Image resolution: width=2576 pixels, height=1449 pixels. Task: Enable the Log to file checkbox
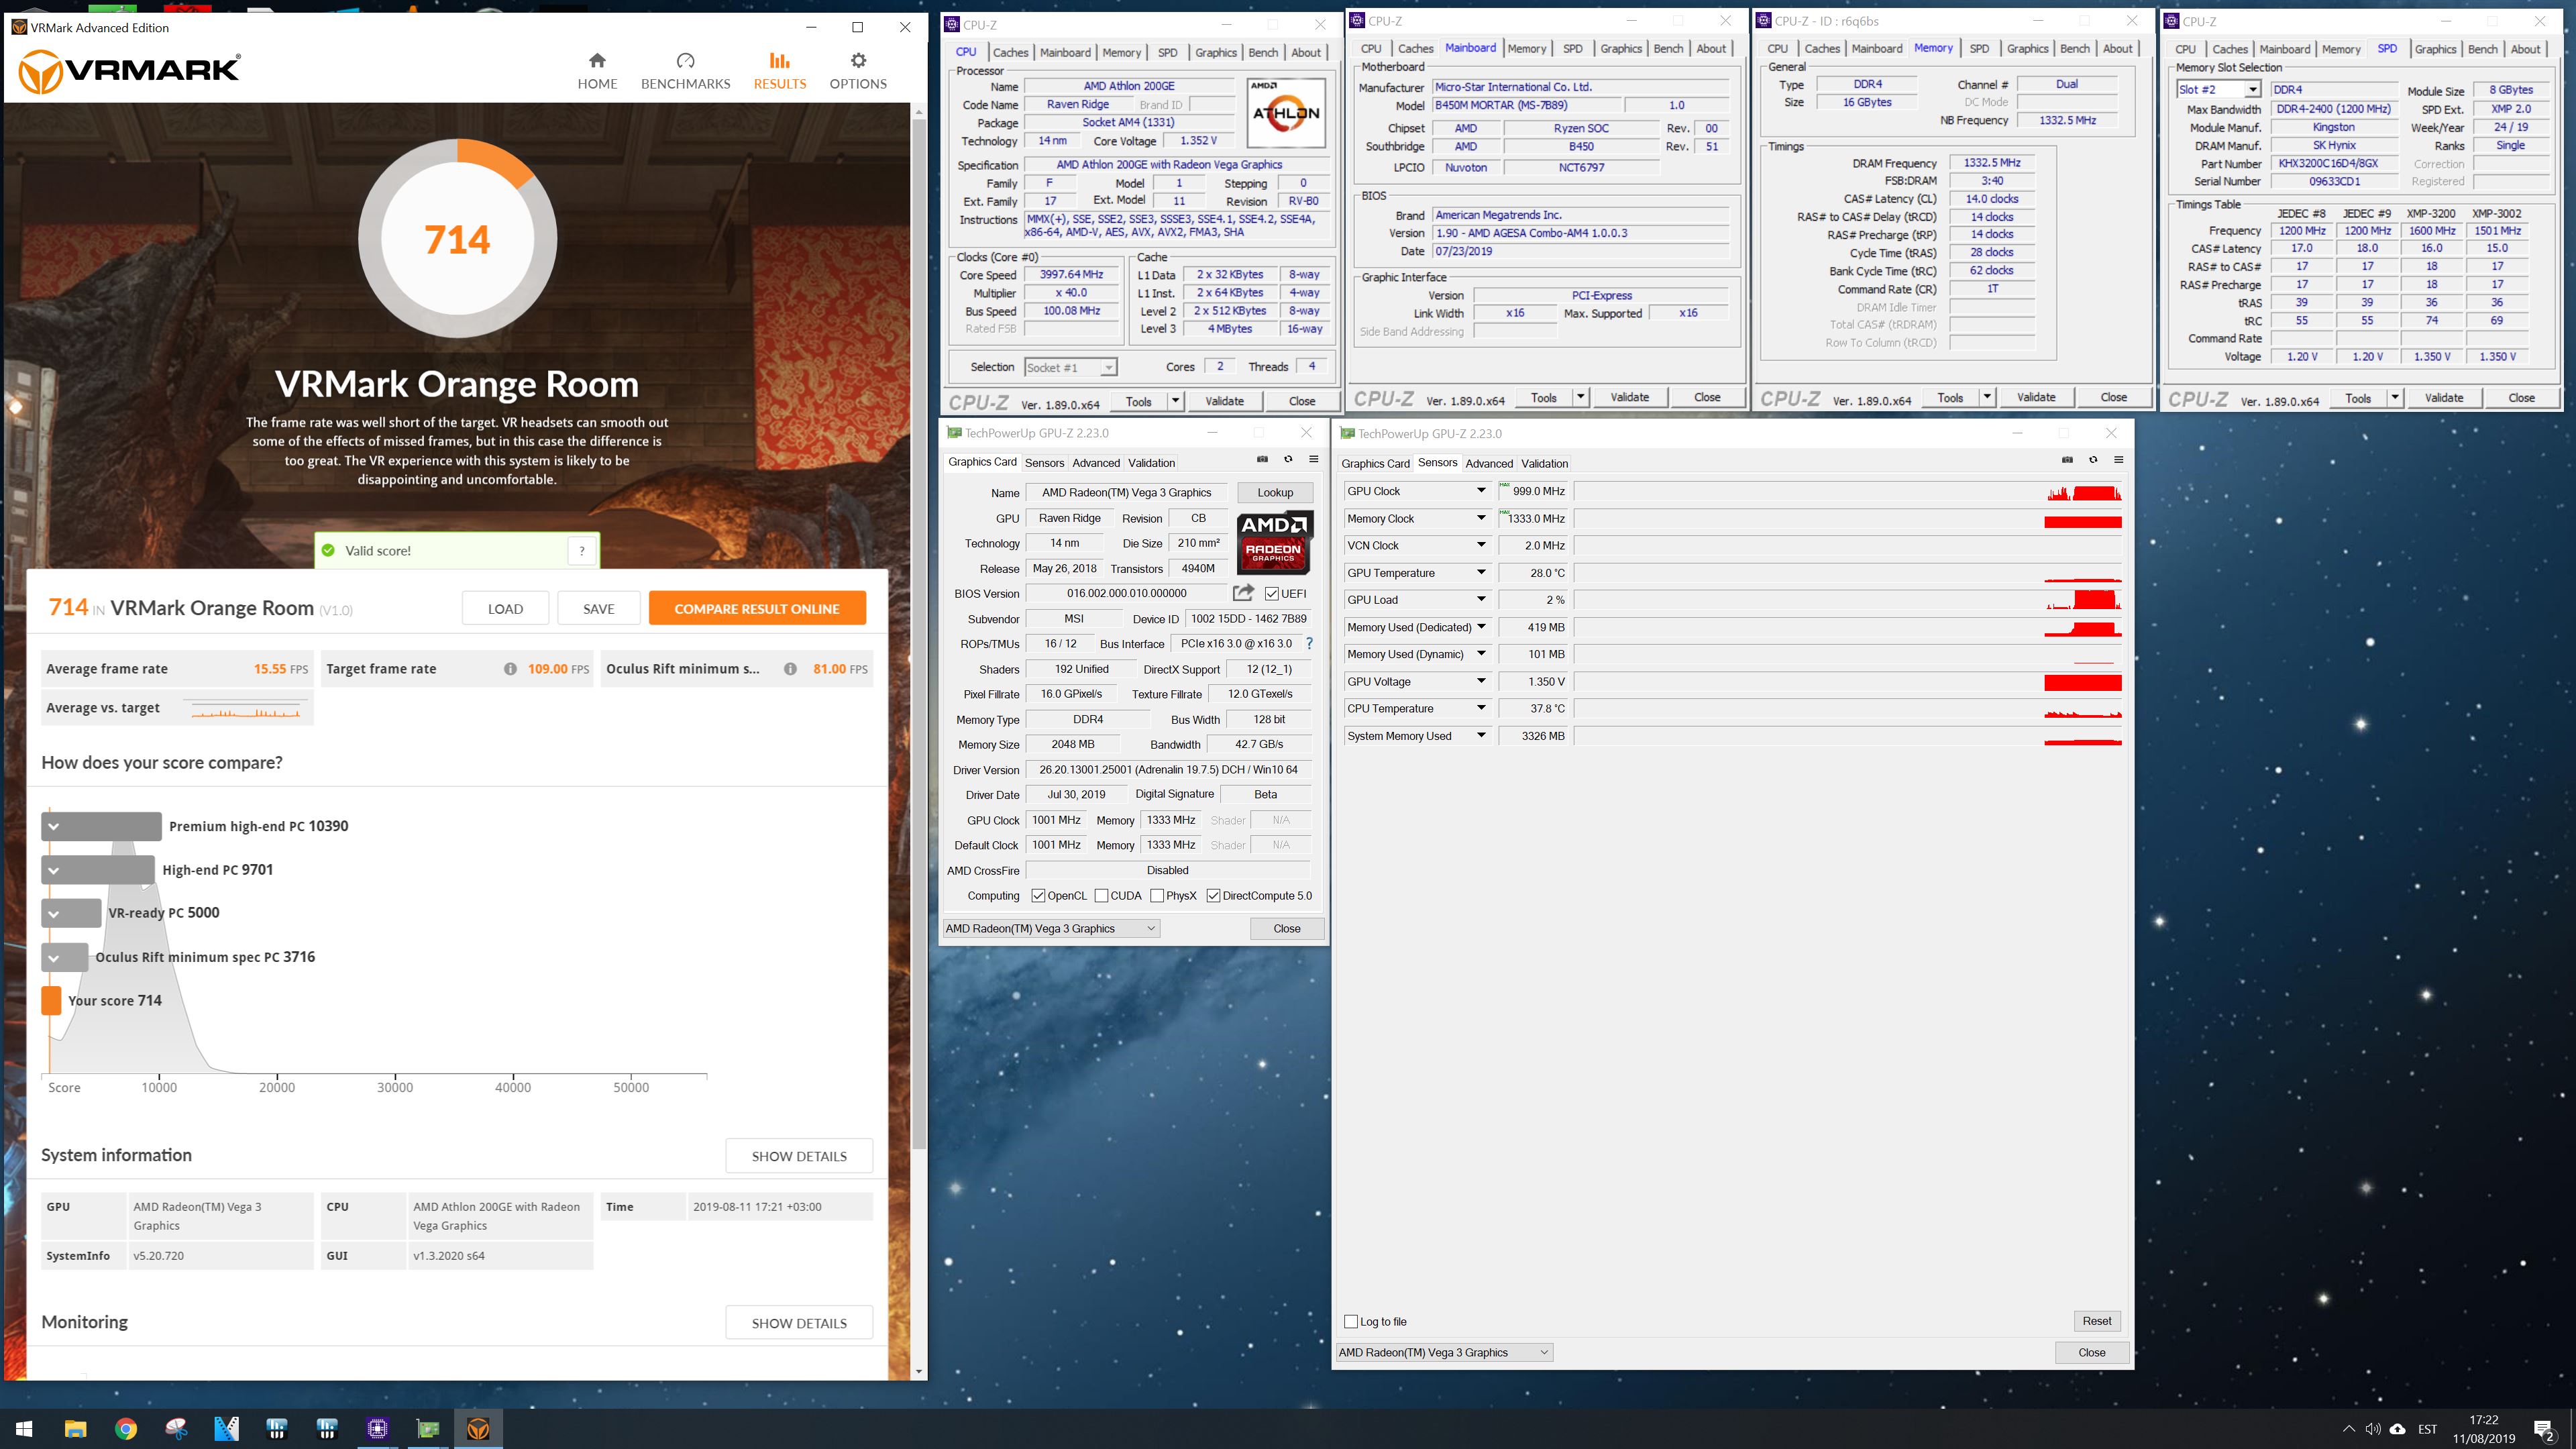1351,1321
